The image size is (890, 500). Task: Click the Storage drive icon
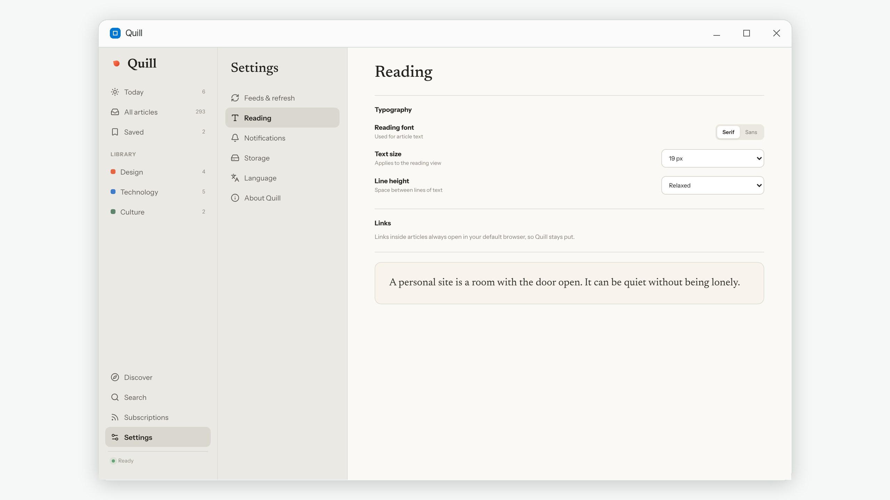click(x=235, y=158)
